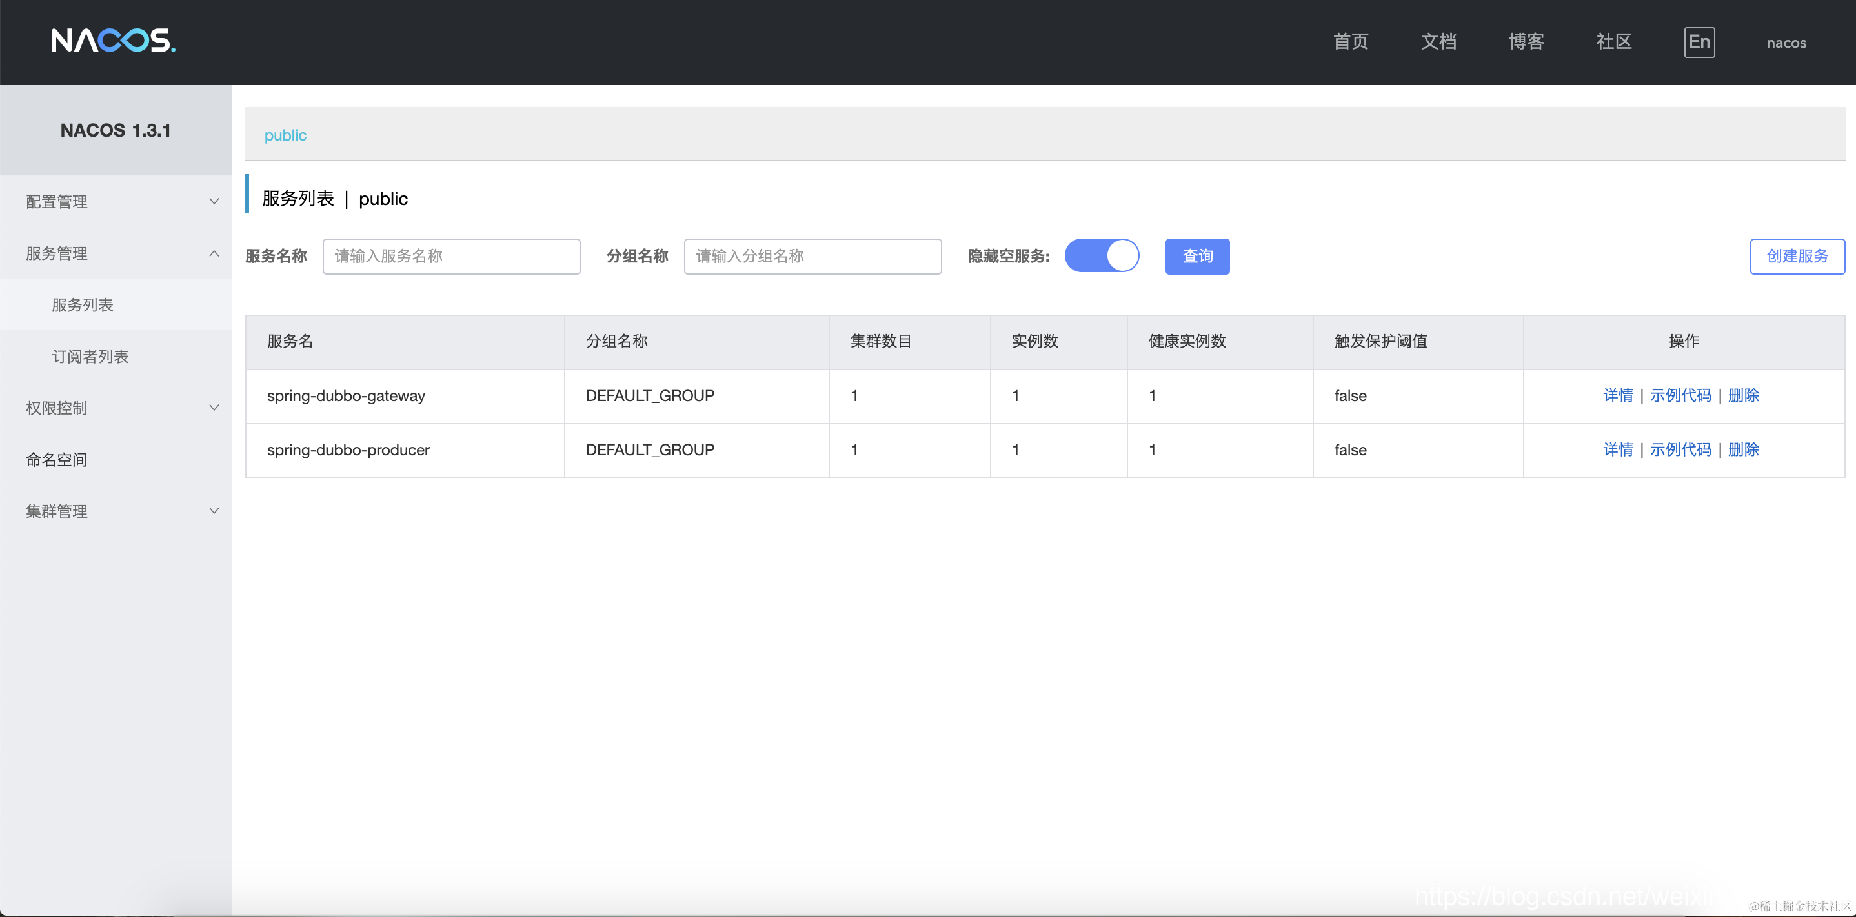Expand the 配置管理 menu chevron
Image resolution: width=1856 pixels, height=917 pixels.
pos(214,202)
